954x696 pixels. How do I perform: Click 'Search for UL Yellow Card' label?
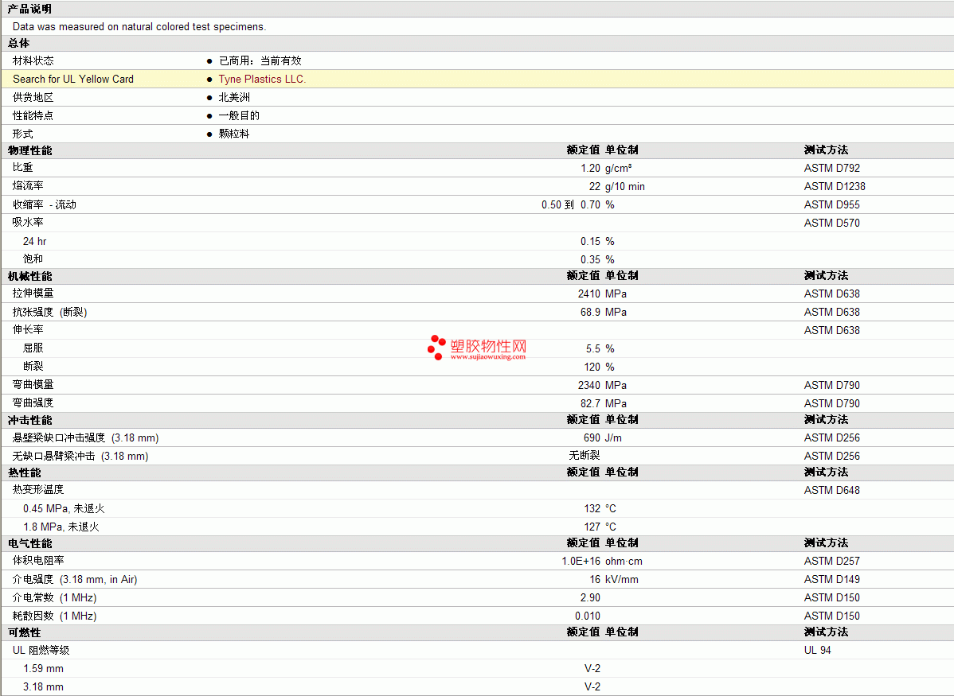click(x=73, y=79)
